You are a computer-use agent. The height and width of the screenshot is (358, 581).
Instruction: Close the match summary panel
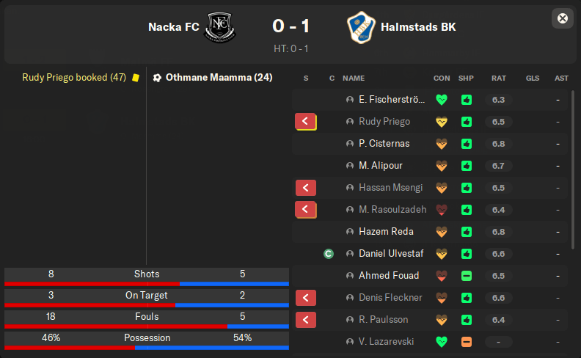[562, 18]
